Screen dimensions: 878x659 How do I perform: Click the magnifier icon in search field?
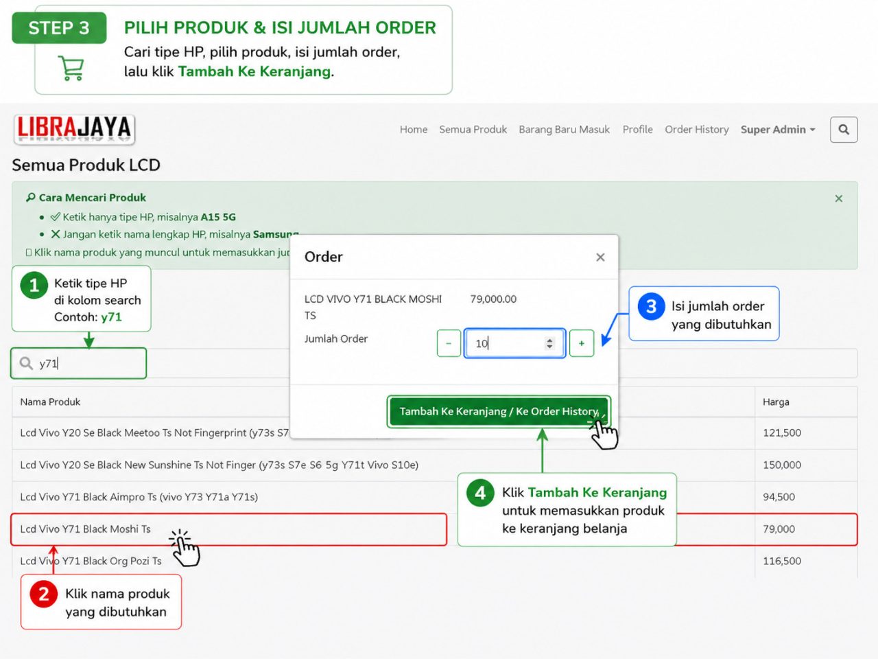point(26,363)
